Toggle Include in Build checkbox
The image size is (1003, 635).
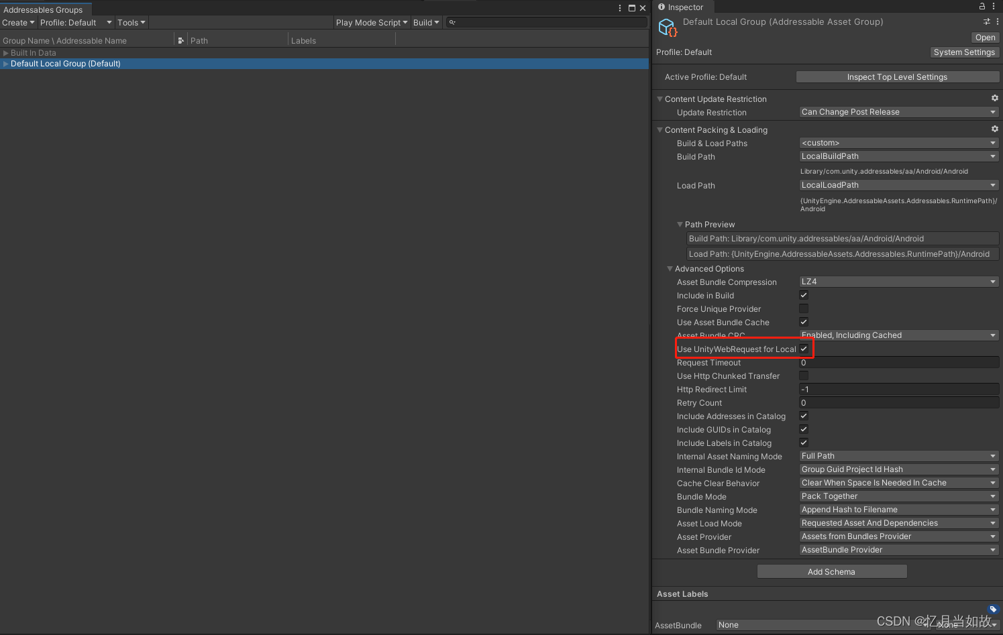point(804,295)
